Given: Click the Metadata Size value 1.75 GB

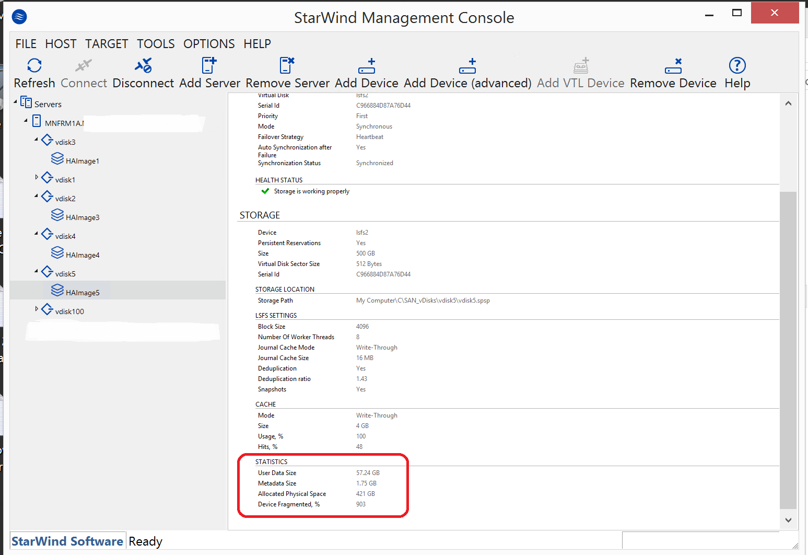Looking at the screenshot, I should point(366,483).
